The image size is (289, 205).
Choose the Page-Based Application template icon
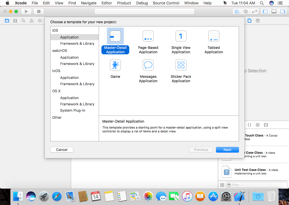[148, 36]
